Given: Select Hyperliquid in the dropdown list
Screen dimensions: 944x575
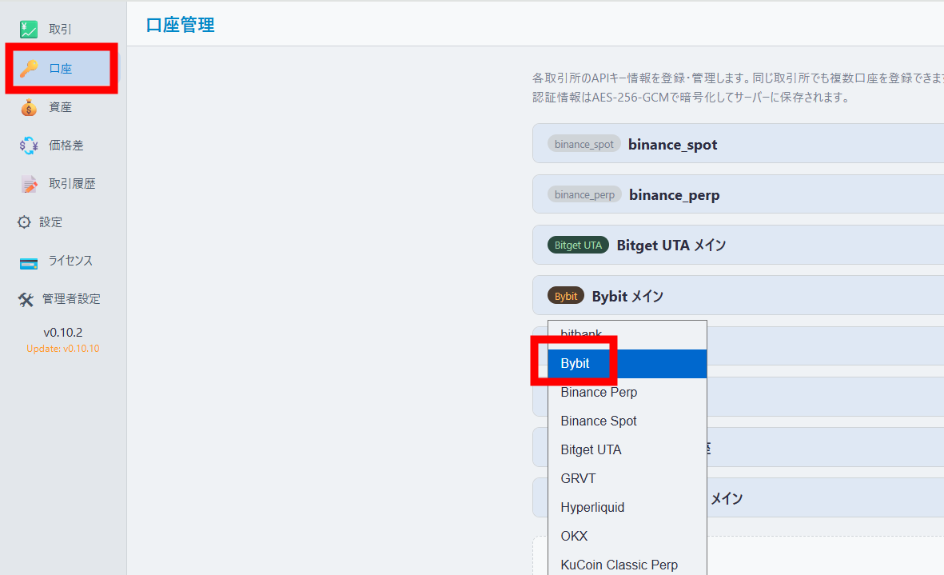Looking at the screenshot, I should pyautogui.click(x=592, y=507).
